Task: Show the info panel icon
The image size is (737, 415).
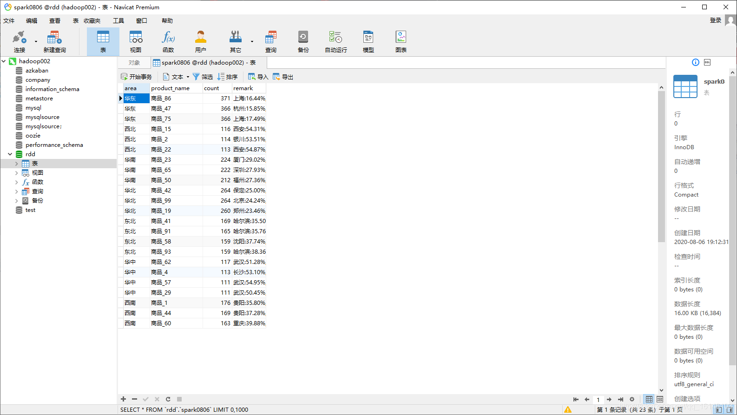Action: point(696,62)
